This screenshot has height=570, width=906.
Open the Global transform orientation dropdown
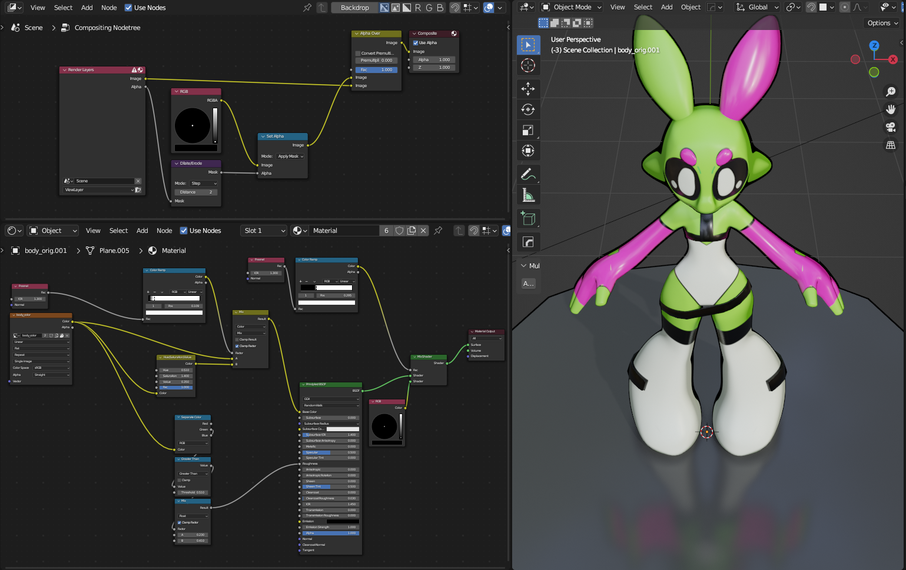[757, 7]
